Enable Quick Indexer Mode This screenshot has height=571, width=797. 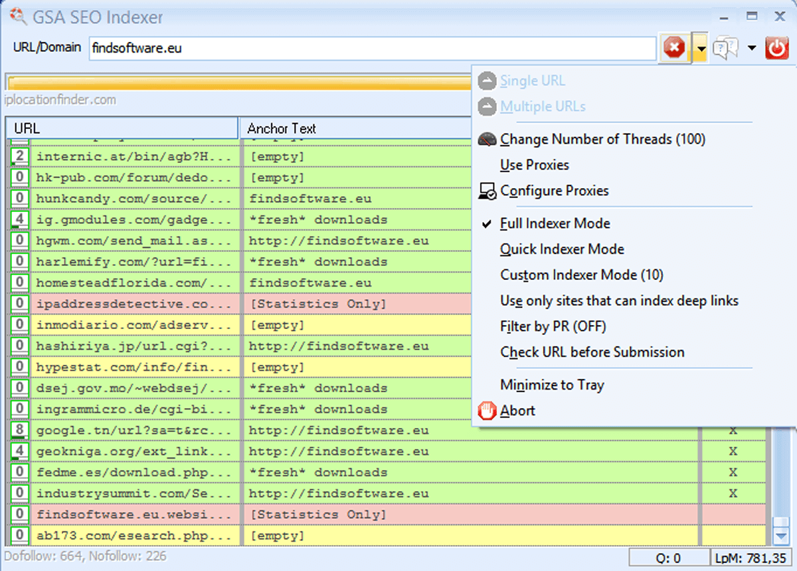562,249
